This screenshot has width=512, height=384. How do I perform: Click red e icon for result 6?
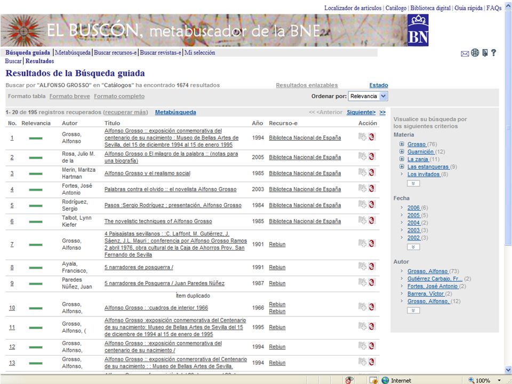[x=372, y=220]
